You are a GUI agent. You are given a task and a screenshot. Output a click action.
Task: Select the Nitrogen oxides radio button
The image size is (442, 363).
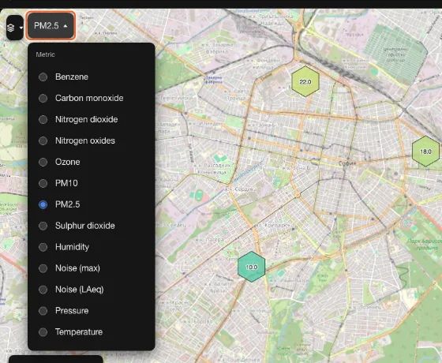tap(43, 140)
